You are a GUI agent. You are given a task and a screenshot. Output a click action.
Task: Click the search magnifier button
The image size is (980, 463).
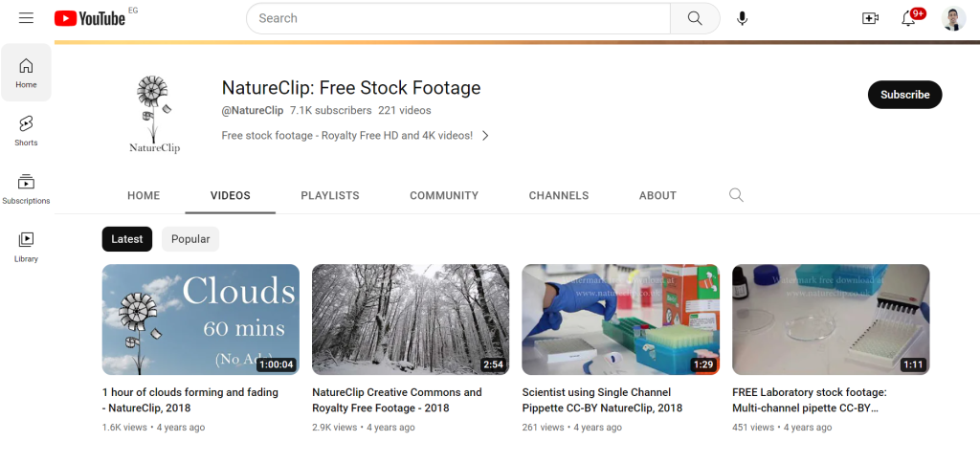[x=695, y=18]
